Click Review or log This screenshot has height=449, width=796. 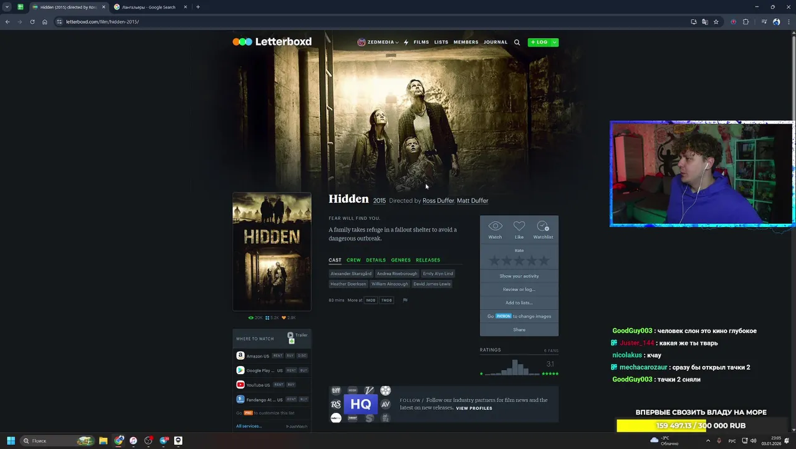click(x=519, y=289)
